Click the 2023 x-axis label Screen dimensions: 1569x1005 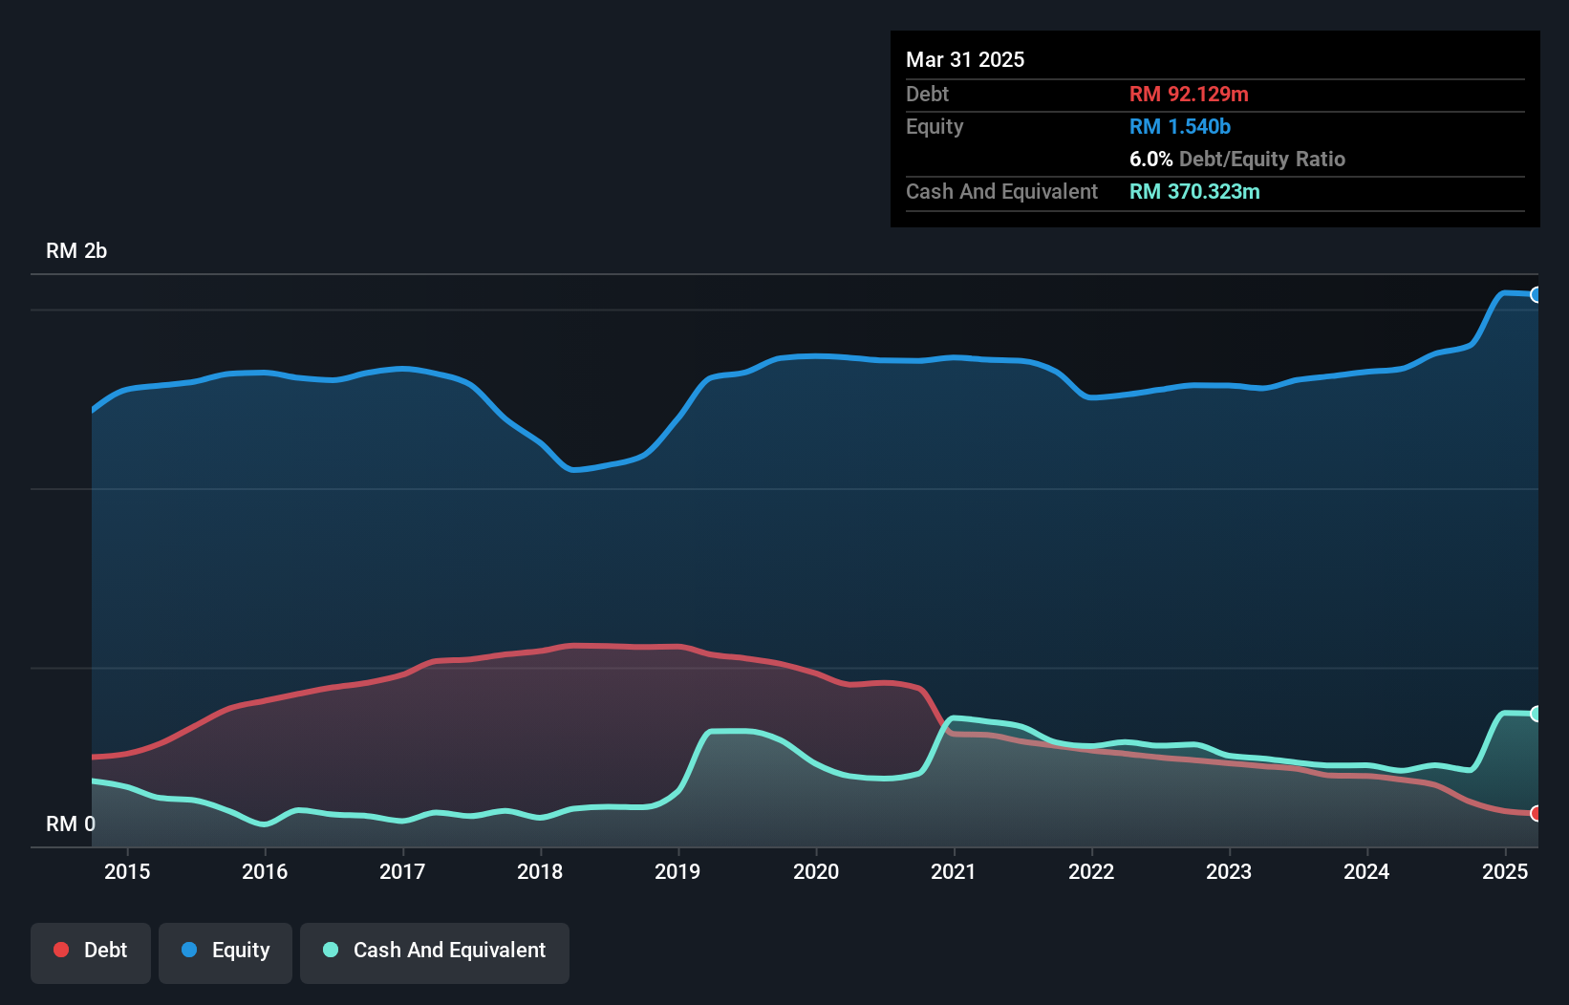pyautogui.click(x=1229, y=871)
